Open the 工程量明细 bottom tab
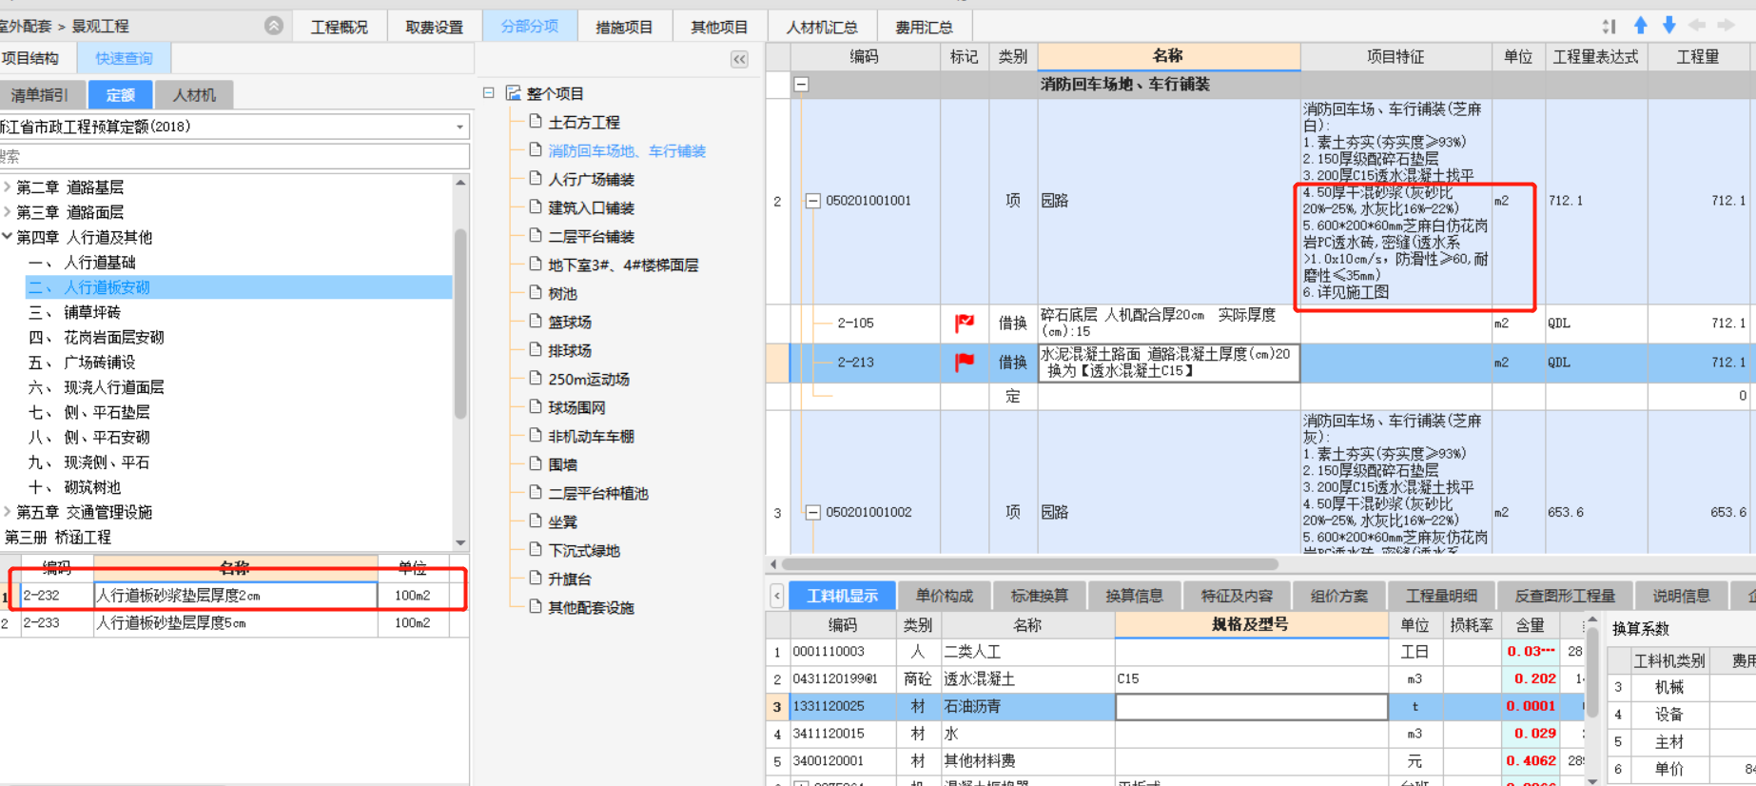This screenshot has width=1756, height=786. tap(1442, 596)
